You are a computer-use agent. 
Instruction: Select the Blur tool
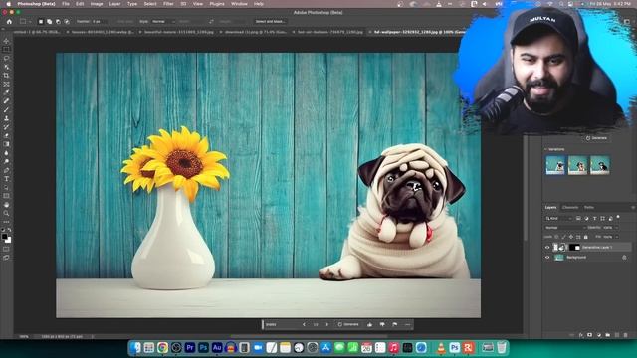pyautogui.click(x=6, y=153)
